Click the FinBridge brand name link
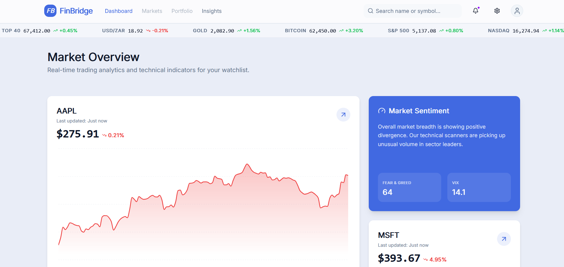 [x=76, y=11]
